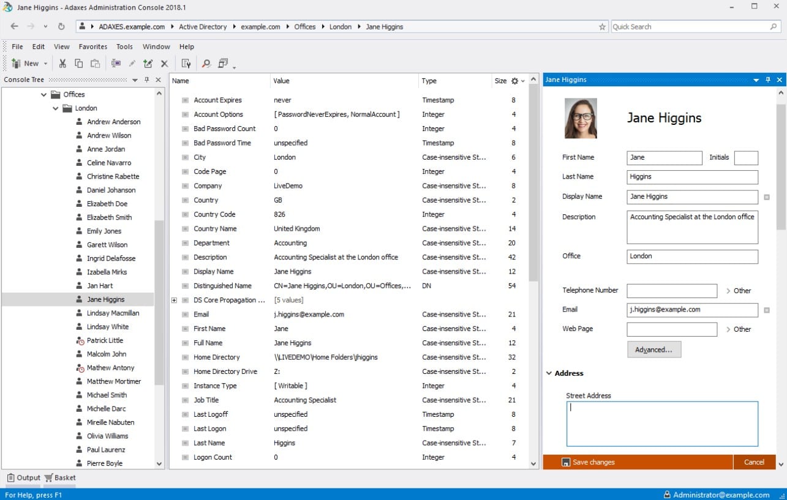787x500 pixels.
Task: Delete the object using the X toolbar icon
Action: [x=164, y=63]
